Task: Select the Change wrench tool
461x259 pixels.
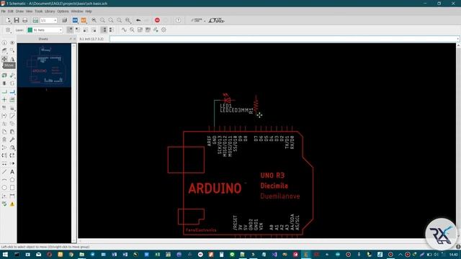Action: click(x=12, y=140)
